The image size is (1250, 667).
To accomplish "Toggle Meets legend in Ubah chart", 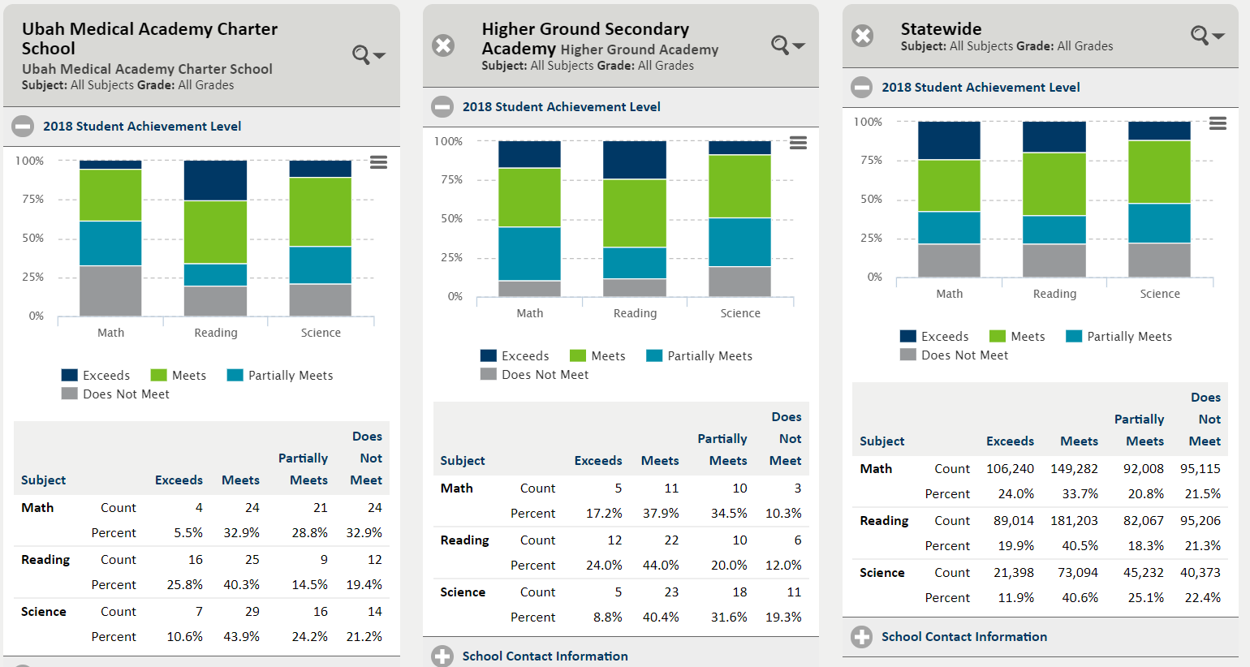I will (179, 375).
